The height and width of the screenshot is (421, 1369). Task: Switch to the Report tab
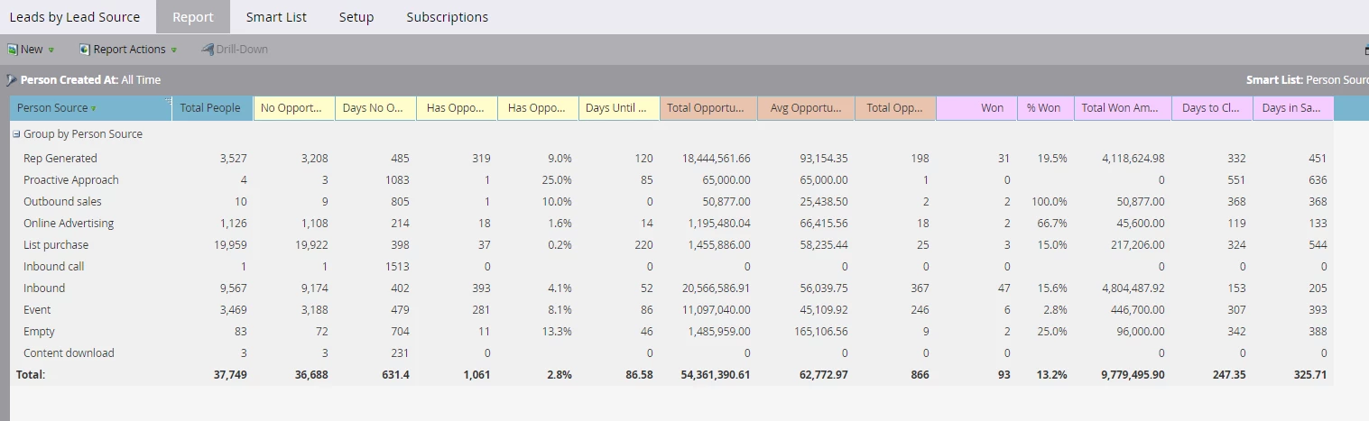[193, 17]
